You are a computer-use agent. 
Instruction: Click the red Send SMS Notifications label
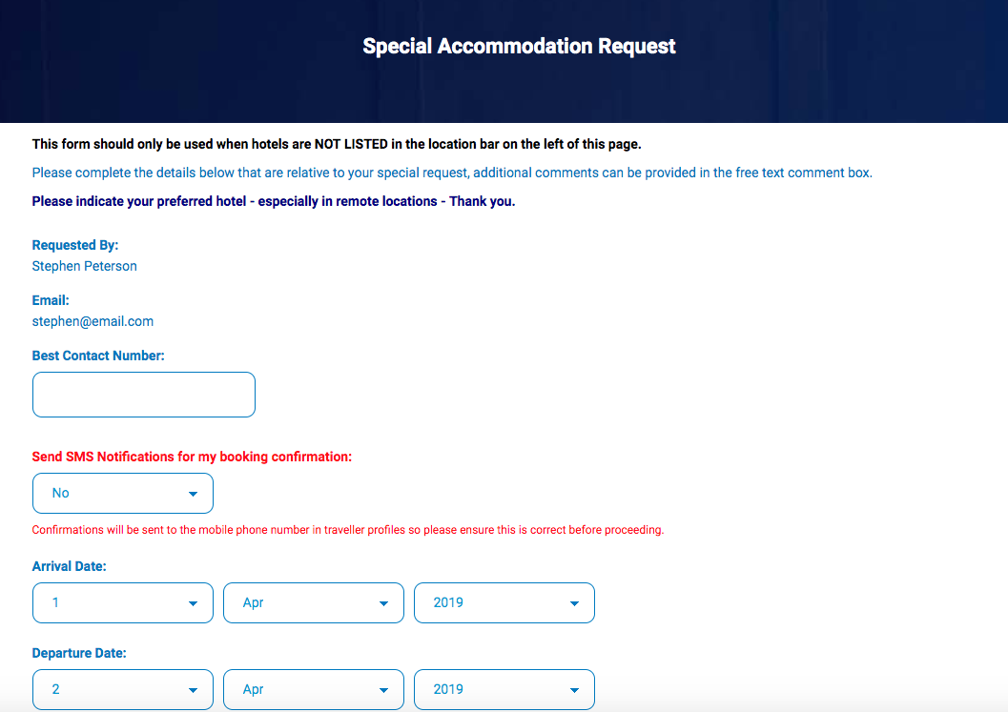[x=193, y=457]
